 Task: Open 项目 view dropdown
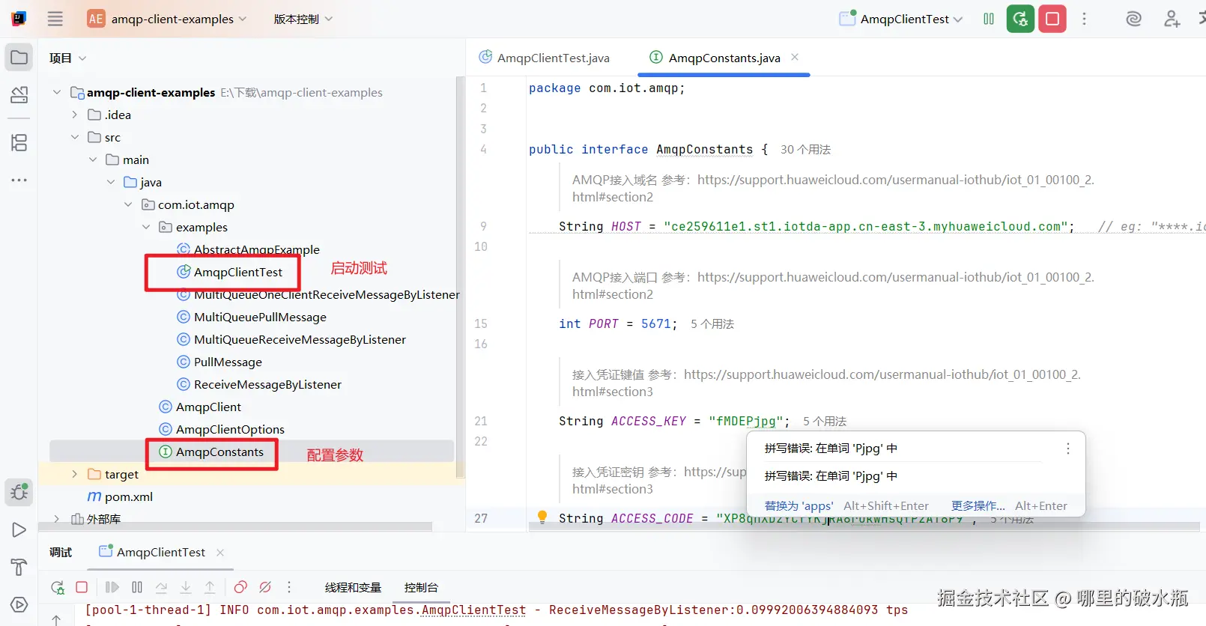[67, 58]
